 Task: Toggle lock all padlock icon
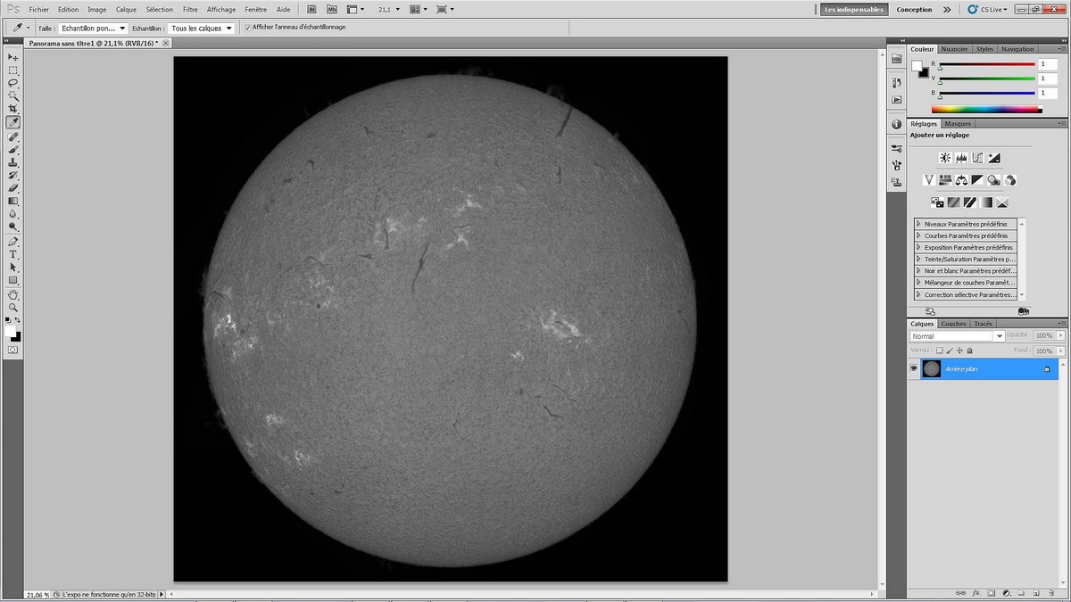968,350
